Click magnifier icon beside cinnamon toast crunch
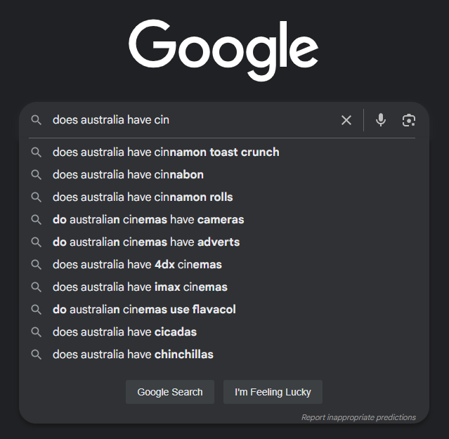 click(x=37, y=152)
